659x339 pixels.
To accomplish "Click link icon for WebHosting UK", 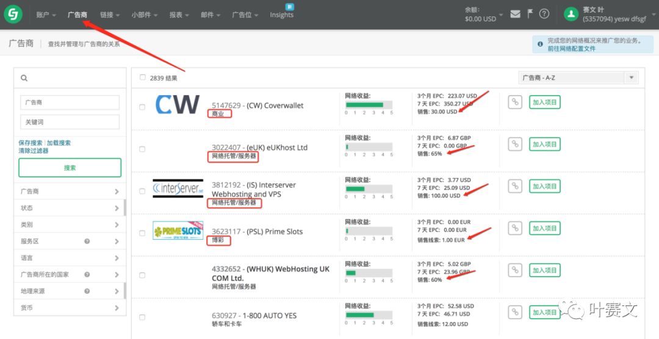I will 515,270.
